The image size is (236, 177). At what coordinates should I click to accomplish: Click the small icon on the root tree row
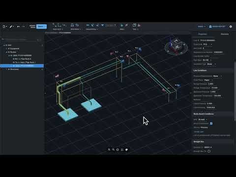[x=42, y=45]
